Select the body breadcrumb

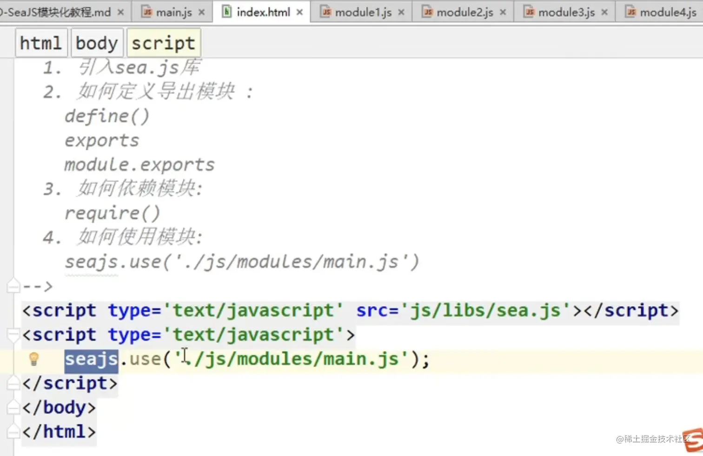[x=97, y=42]
